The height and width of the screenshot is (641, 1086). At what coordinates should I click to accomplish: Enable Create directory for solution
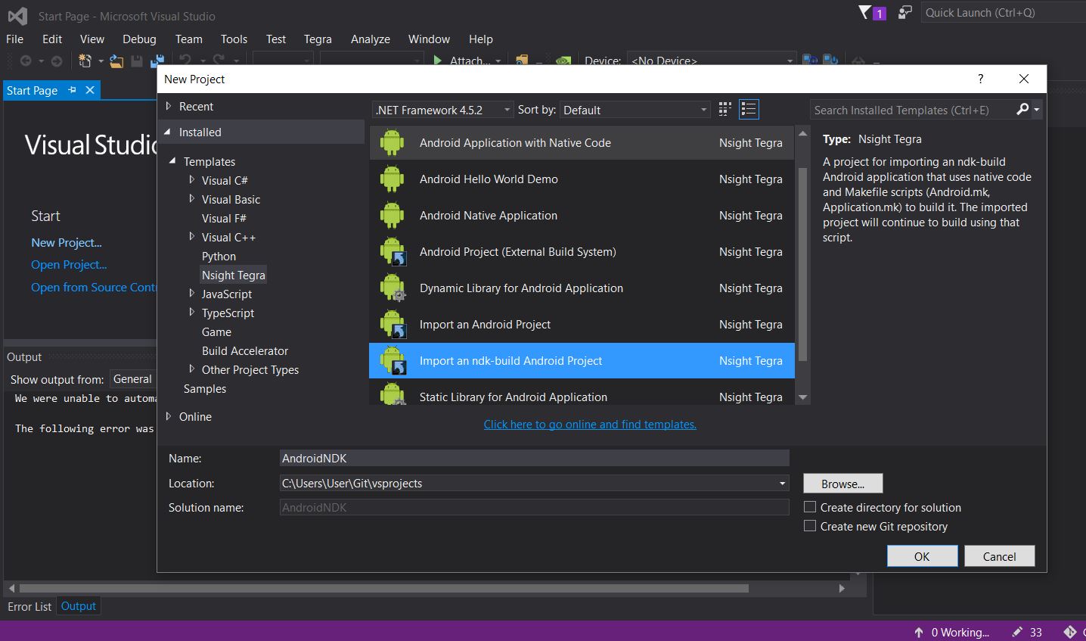(809, 507)
